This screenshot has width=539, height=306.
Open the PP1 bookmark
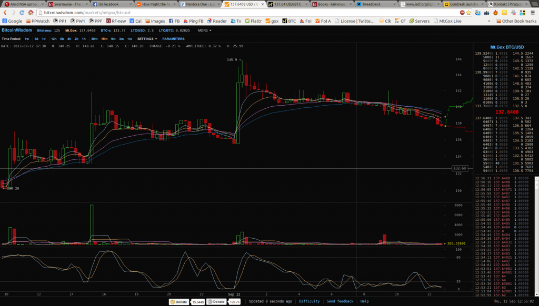(59, 21)
